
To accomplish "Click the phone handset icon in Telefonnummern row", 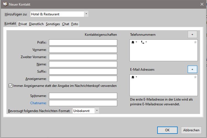I will click(143, 42).
